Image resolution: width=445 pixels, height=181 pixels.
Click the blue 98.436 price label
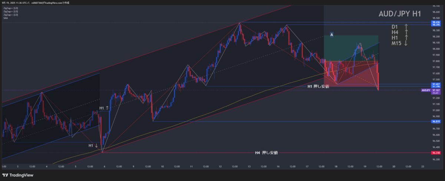(x=436, y=22)
